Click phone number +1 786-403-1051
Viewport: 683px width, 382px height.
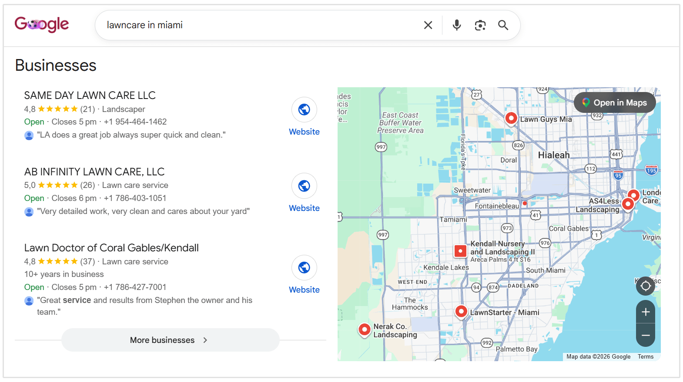(x=135, y=198)
